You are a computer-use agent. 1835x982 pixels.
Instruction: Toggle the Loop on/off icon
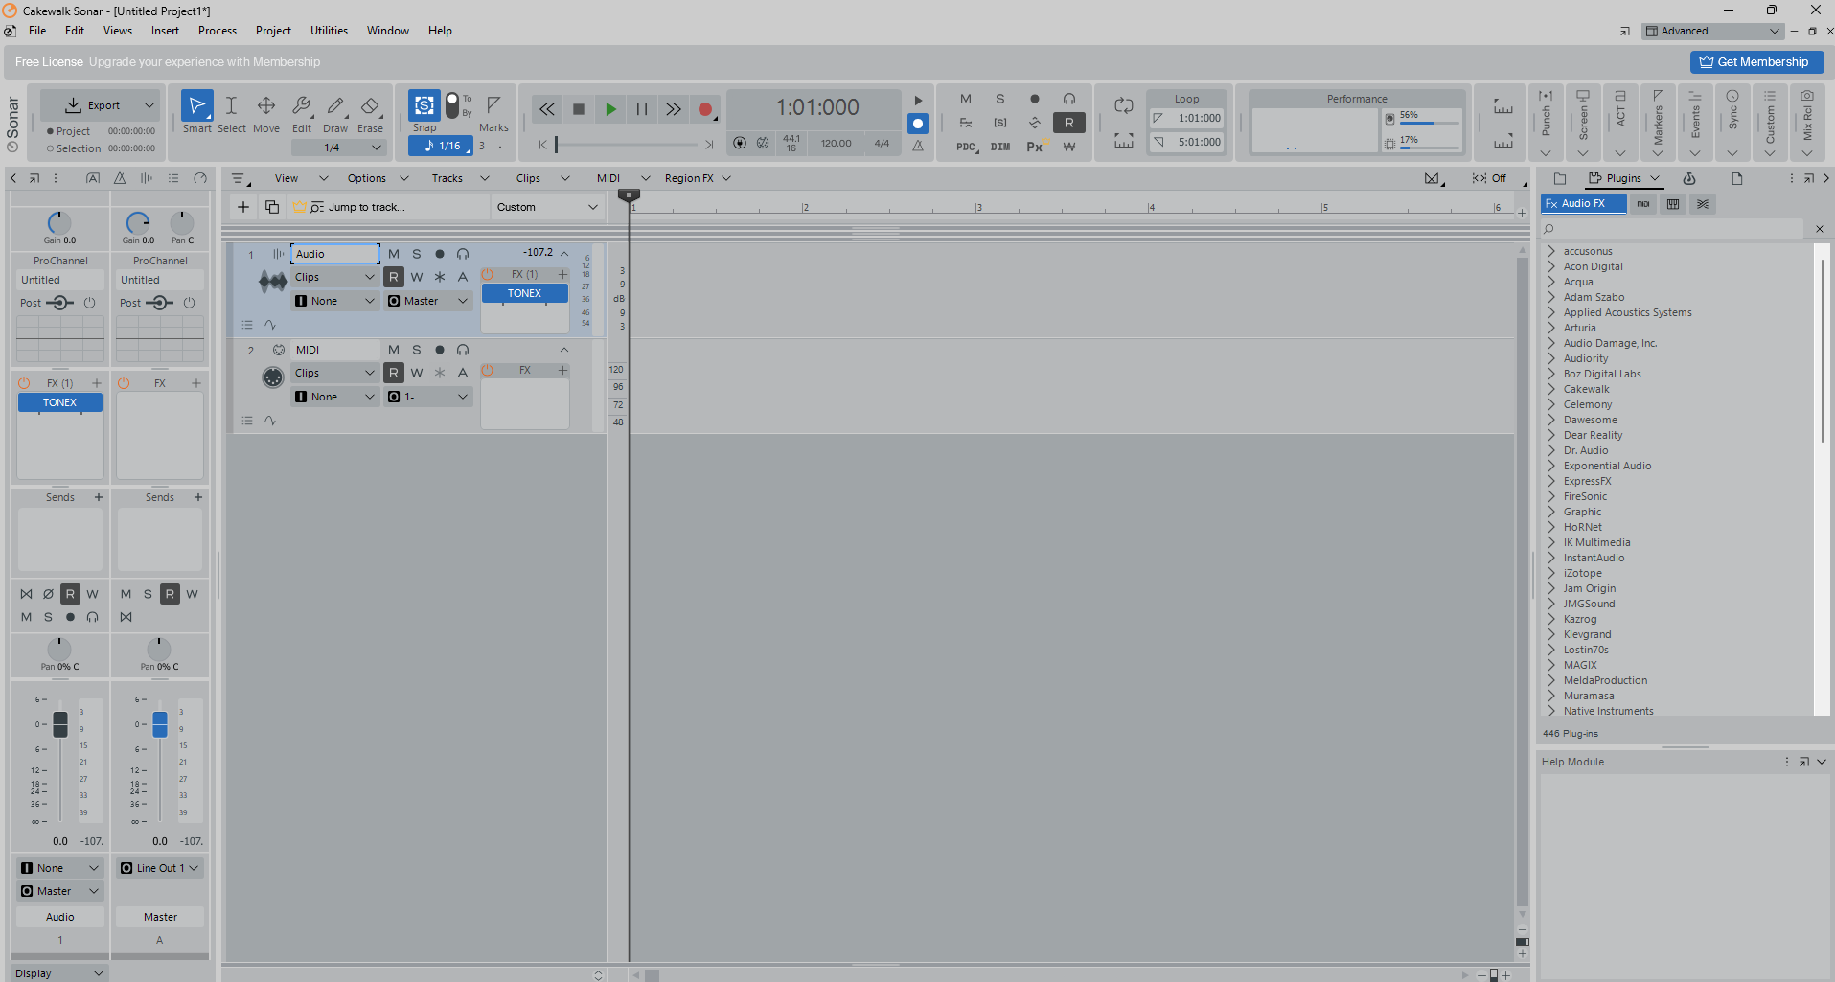click(1124, 105)
